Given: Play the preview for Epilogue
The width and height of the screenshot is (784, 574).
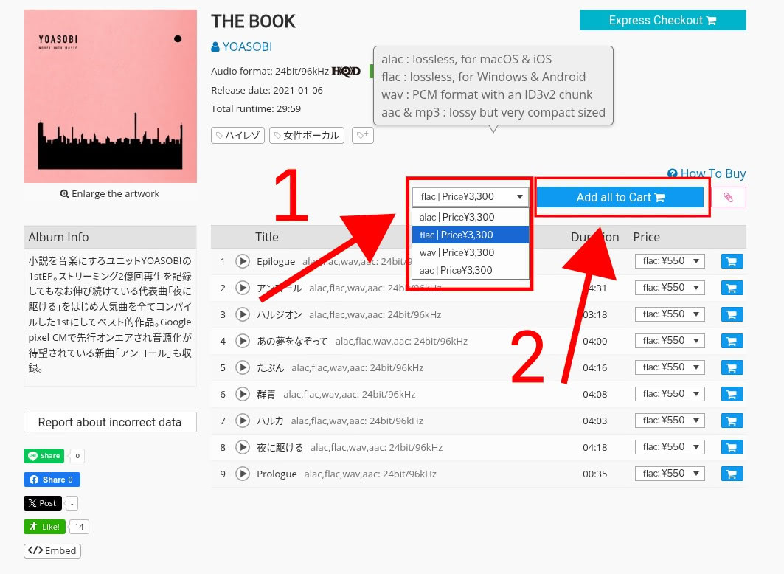Looking at the screenshot, I should pyautogui.click(x=243, y=260).
